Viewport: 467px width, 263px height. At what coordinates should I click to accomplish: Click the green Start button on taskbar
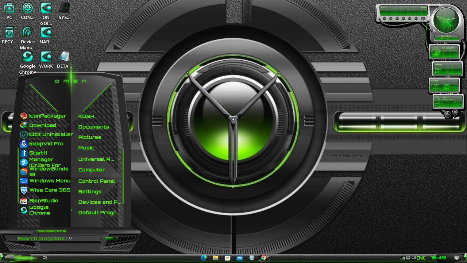point(18,258)
